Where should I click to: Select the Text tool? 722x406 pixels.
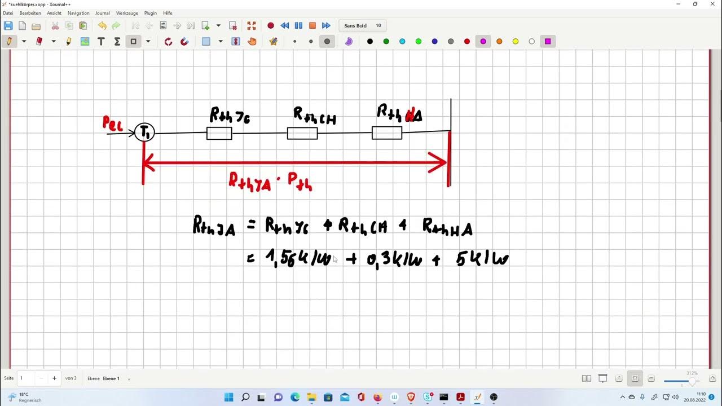point(101,41)
